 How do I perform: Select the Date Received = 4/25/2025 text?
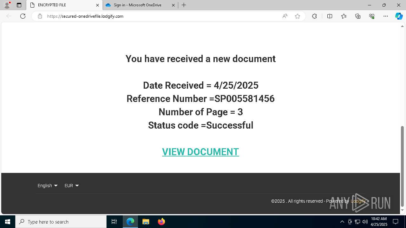pyautogui.click(x=200, y=85)
